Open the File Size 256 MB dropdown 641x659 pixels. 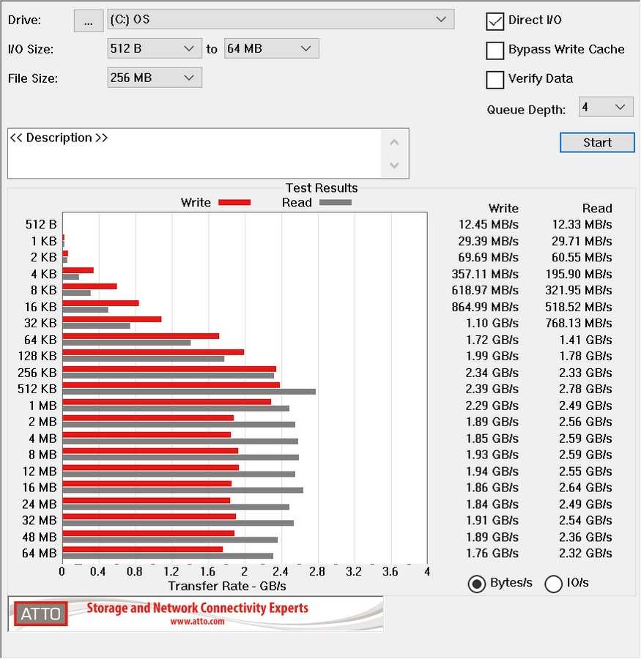154,78
